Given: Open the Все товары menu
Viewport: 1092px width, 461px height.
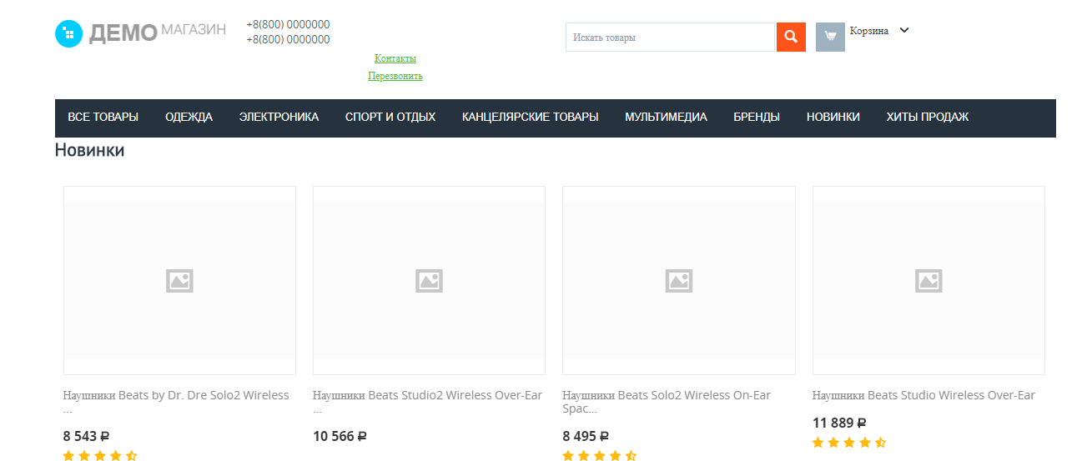Looking at the screenshot, I should 103,118.
